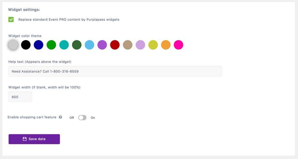Click the Widget width field showing 600
The image size is (298, 159).
tap(20, 97)
